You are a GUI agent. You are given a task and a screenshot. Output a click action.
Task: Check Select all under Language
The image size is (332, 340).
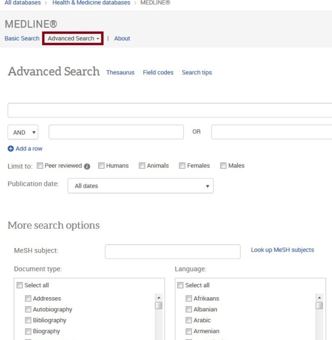(180, 285)
